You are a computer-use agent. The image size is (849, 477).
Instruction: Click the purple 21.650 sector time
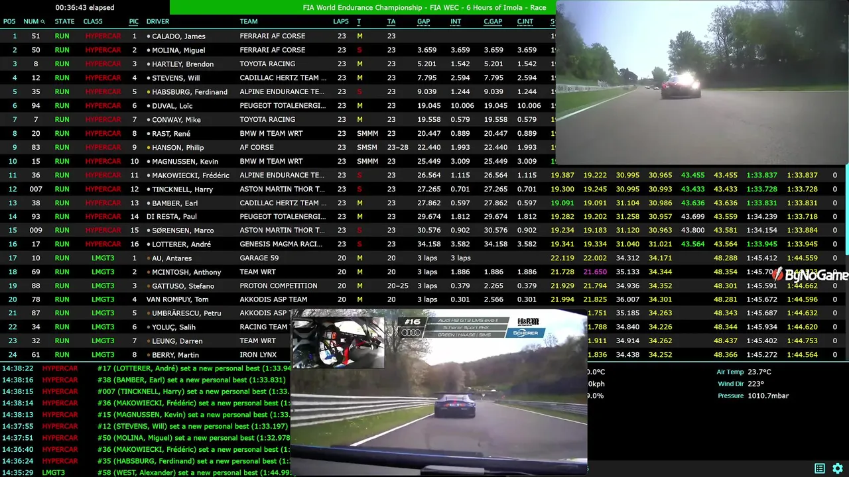tap(596, 272)
